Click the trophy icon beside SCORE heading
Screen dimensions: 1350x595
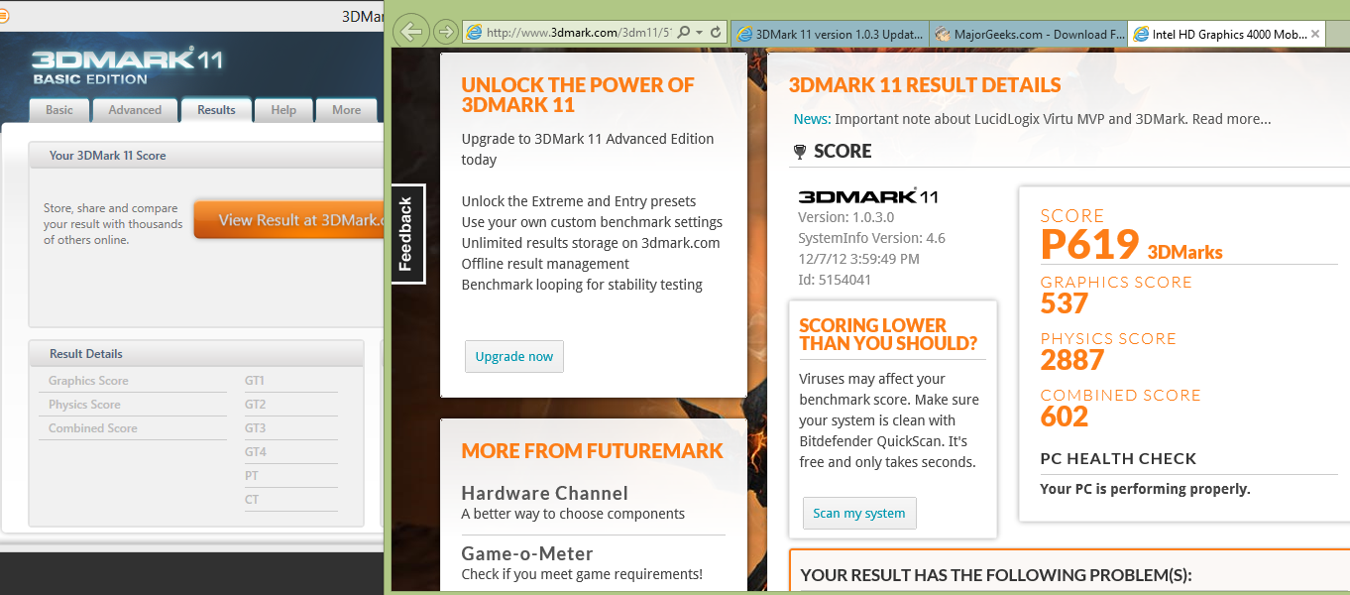click(800, 152)
